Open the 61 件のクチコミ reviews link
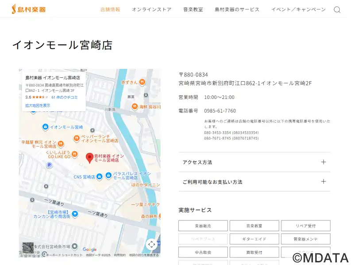Viewport: 354px width, 265px height. (x=65, y=97)
